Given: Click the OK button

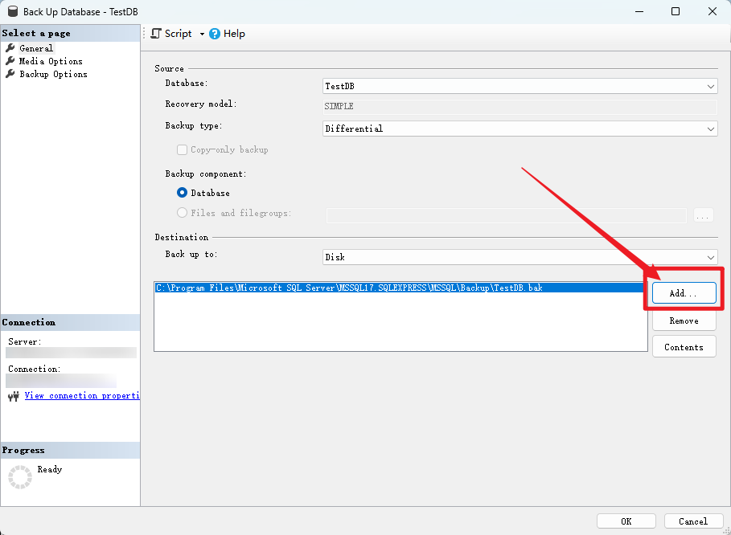Looking at the screenshot, I should click(626, 521).
